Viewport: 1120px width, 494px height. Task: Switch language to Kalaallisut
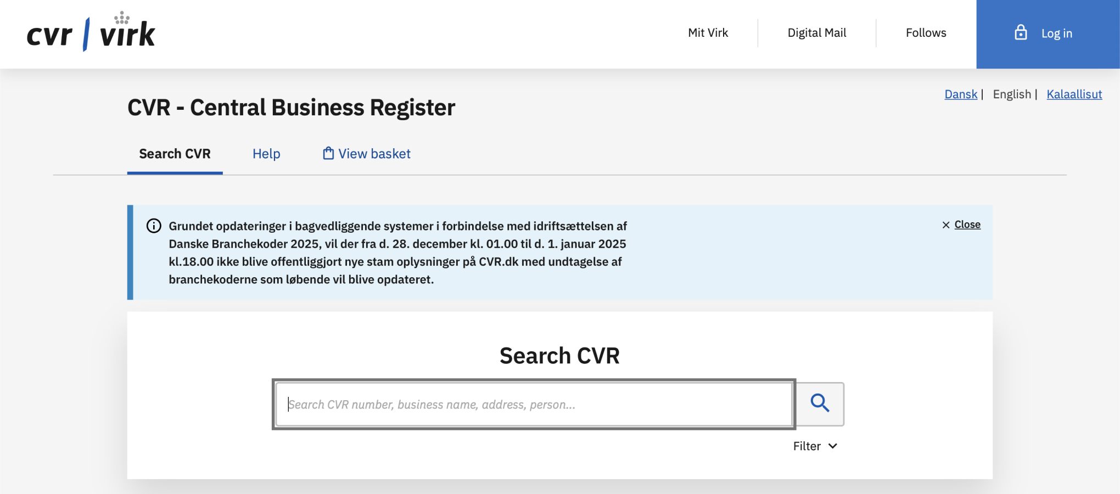[x=1074, y=94]
